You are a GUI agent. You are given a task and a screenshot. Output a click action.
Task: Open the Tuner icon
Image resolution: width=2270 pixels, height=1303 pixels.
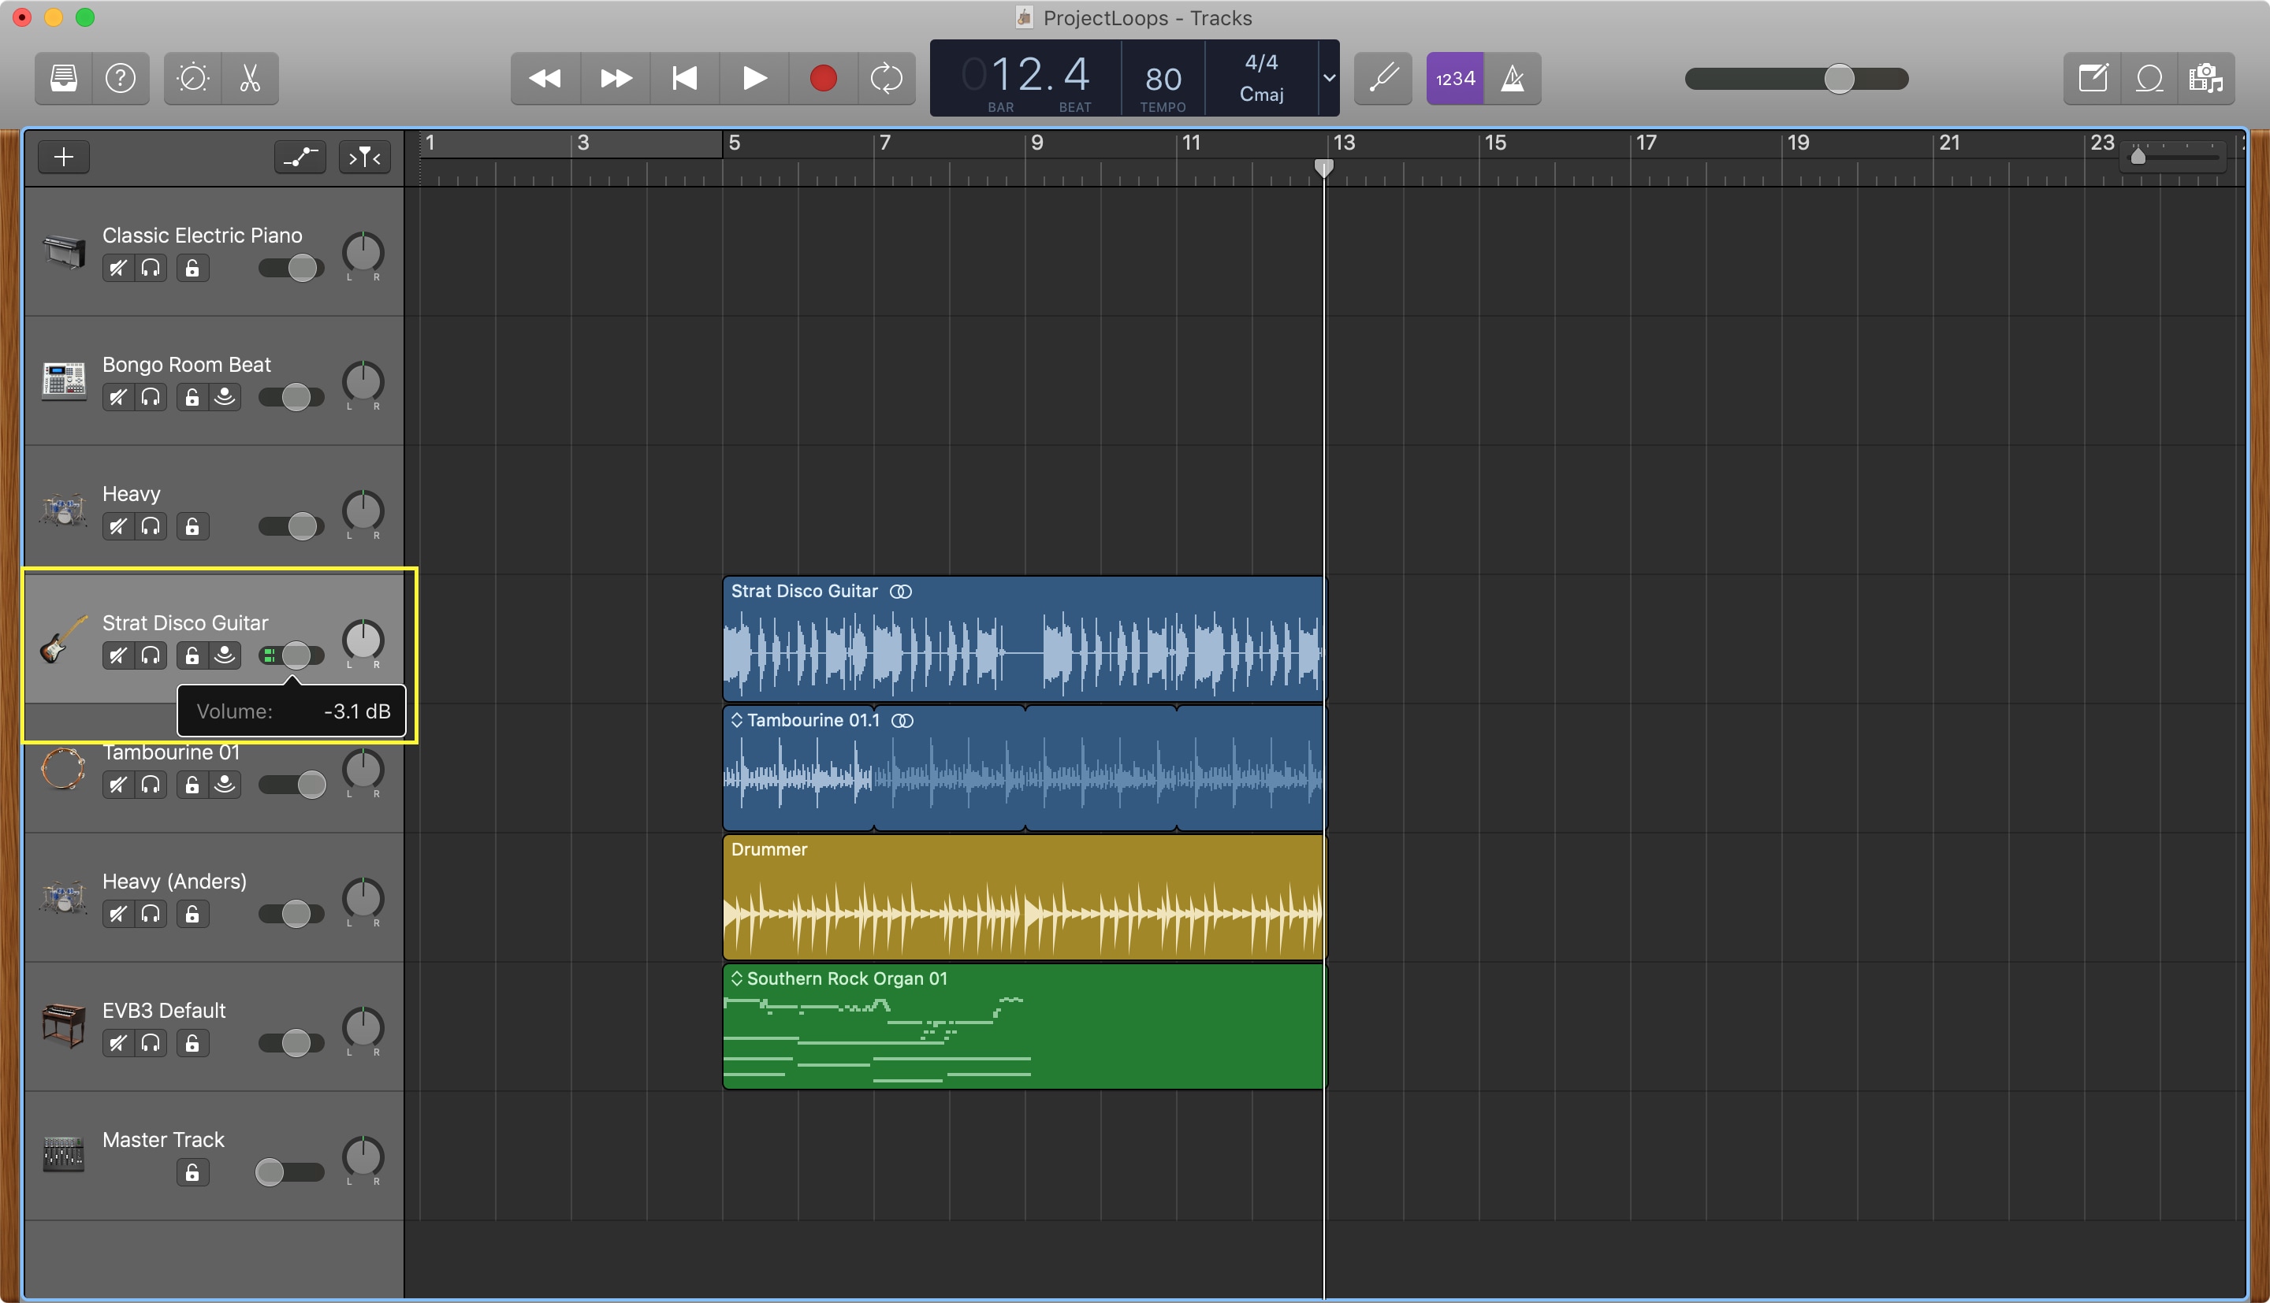coord(1383,79)
